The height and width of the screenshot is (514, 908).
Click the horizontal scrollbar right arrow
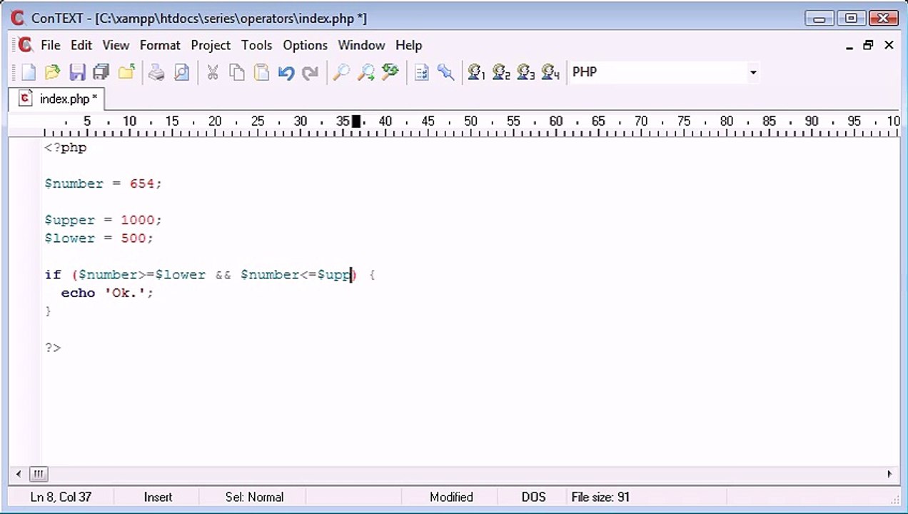(x=889, y=473)
